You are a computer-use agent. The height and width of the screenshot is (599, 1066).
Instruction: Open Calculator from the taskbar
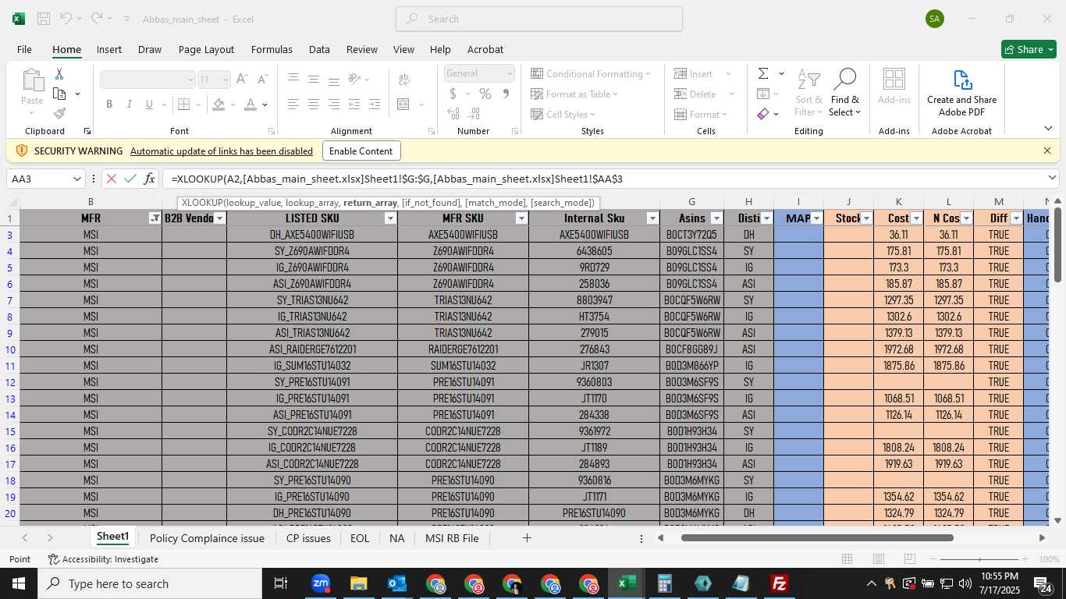pyautogui.click(x=664, y=583)
